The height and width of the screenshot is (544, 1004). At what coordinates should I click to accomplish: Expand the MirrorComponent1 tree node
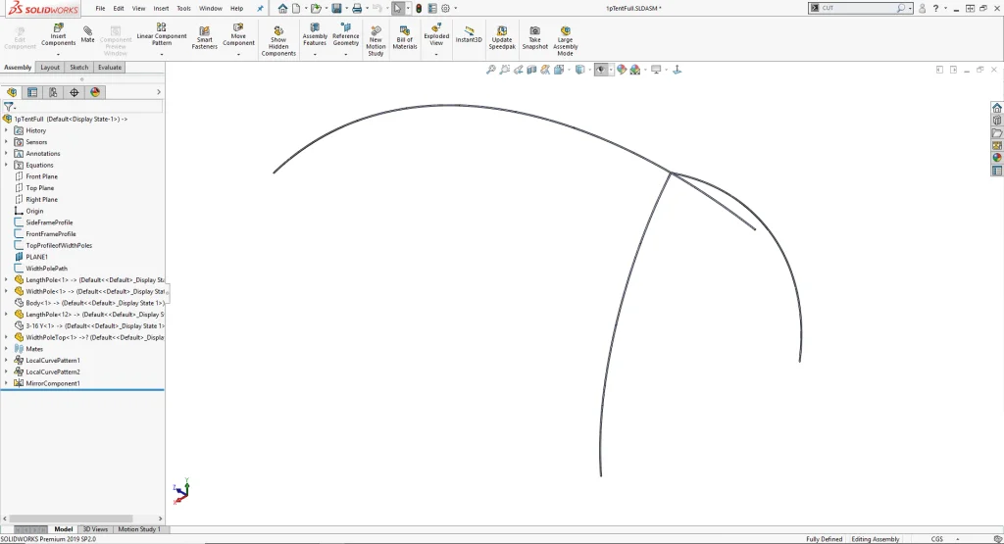[x=6, y=383]
